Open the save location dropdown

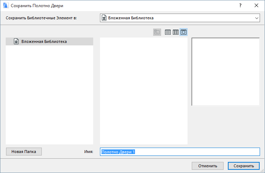(x=180, y=18)
